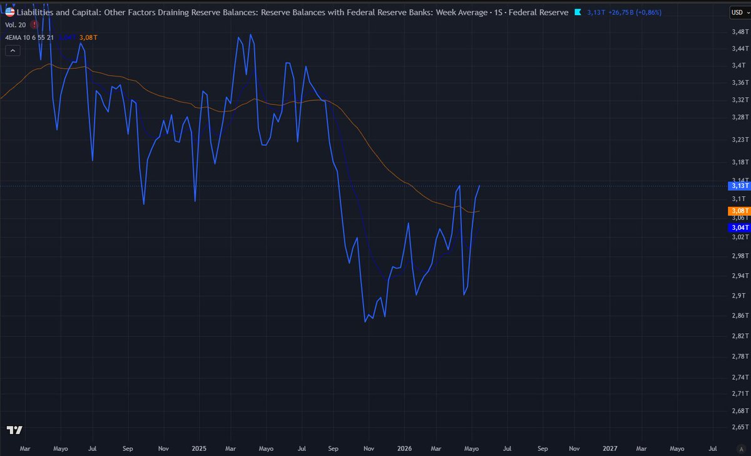Click the blue 3,13T price label on the axis
Screen dimensions: 751x456
(738, 186)
